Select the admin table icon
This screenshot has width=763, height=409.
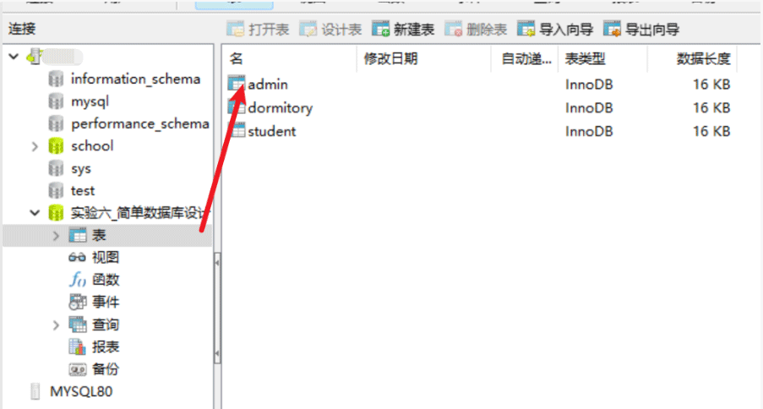click(237, 84)
